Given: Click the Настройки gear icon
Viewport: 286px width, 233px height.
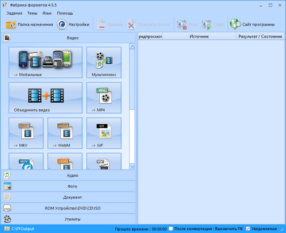Looking at the screenshot, I should click(62, 25).
